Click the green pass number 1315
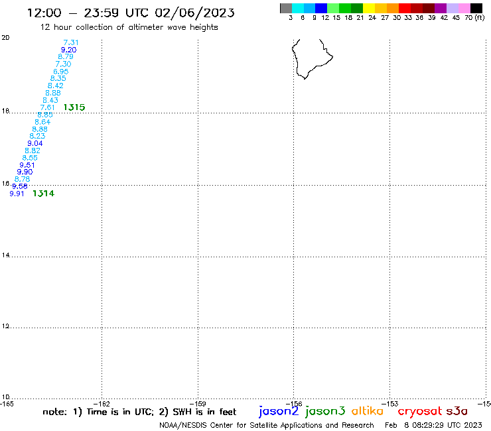The height and width of the screenshot is (431, 491). [x=74, y=107]
